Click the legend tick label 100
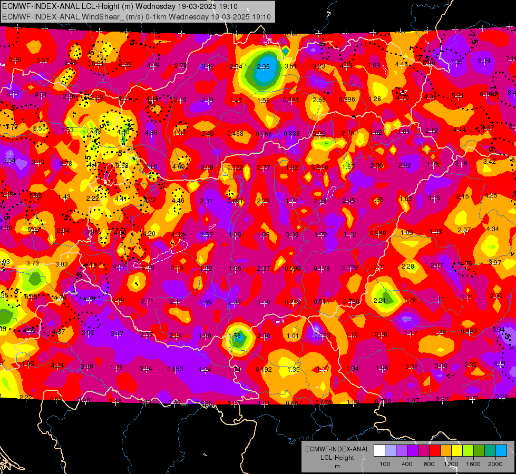The height and width of the screenshot is (474, 516). [385, 464]
